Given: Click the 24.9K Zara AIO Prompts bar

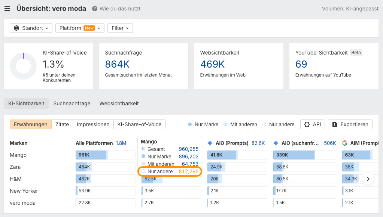Looking at the screenshot, I should click(x=237, y=167).
